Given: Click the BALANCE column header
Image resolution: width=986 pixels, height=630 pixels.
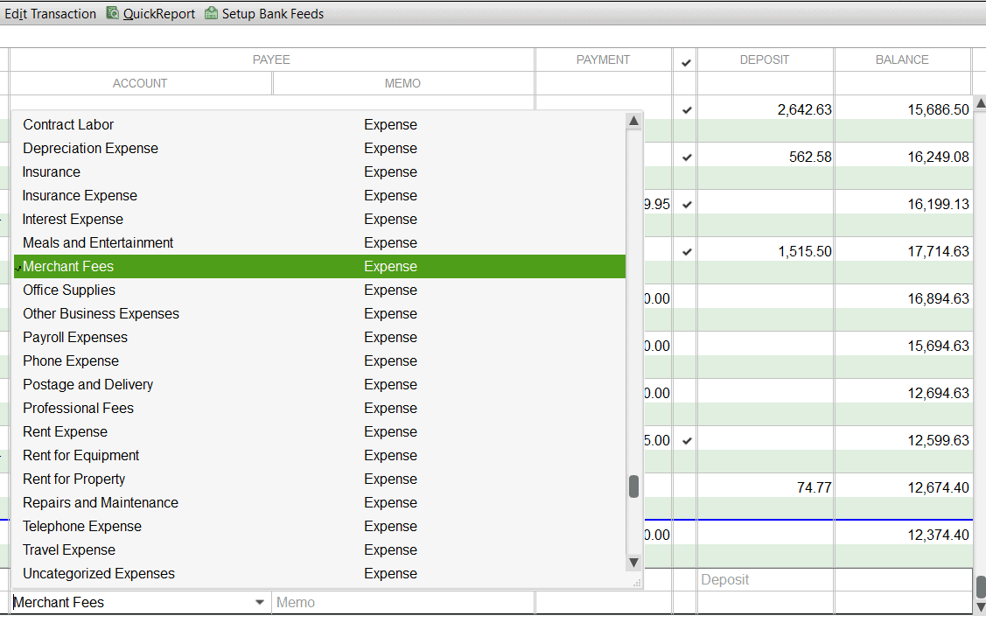Looking at the screenshot, I should (x=902, y=59).
